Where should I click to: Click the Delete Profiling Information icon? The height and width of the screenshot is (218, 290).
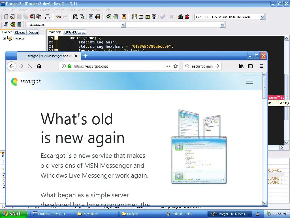[x=187, y=17]
